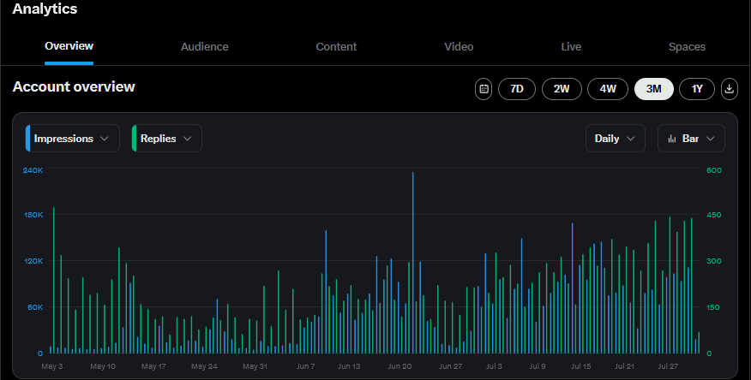Select the 7D time range
This screenshot has height=380, width=751.
[x=517, y=89]
